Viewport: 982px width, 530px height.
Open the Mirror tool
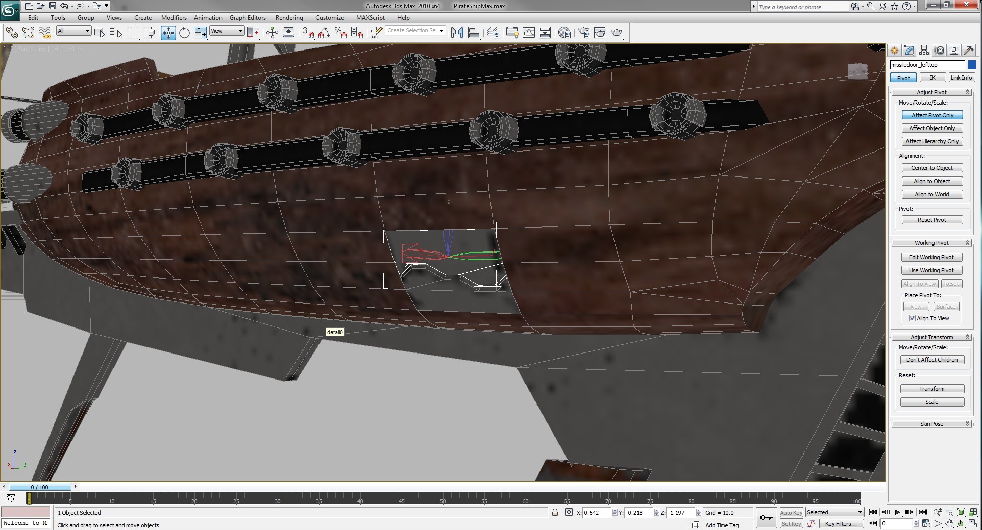457,33
